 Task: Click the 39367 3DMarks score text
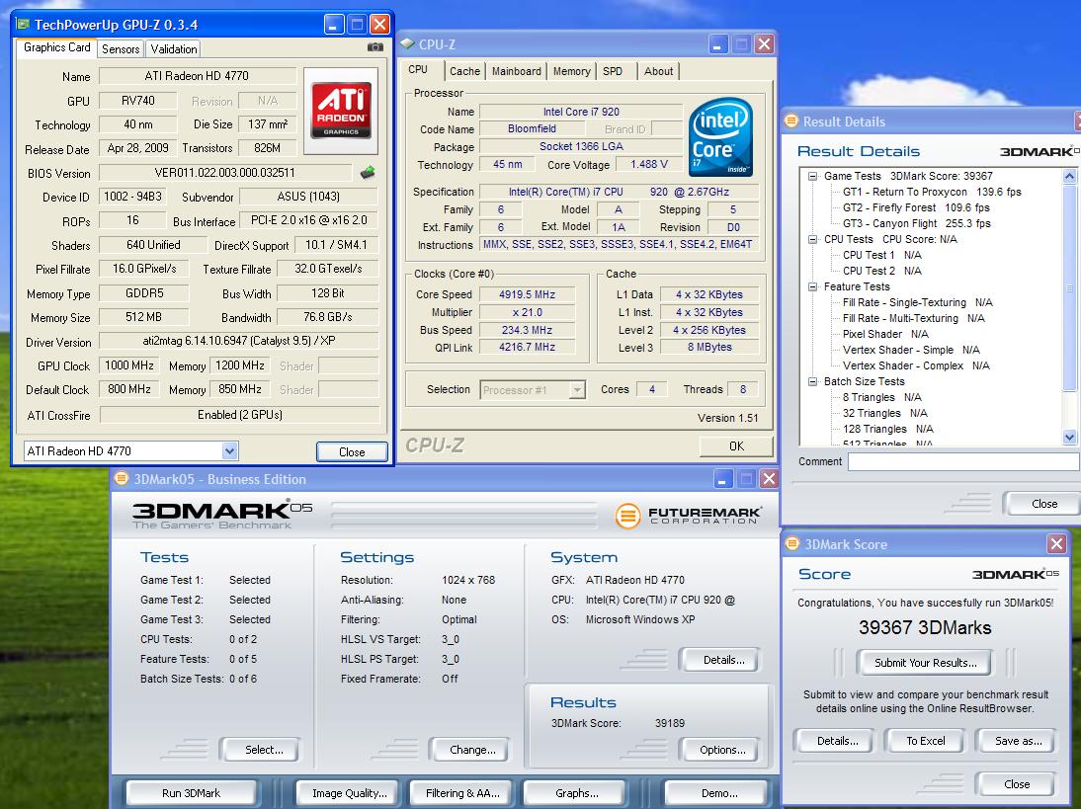(x=925, y=627)
